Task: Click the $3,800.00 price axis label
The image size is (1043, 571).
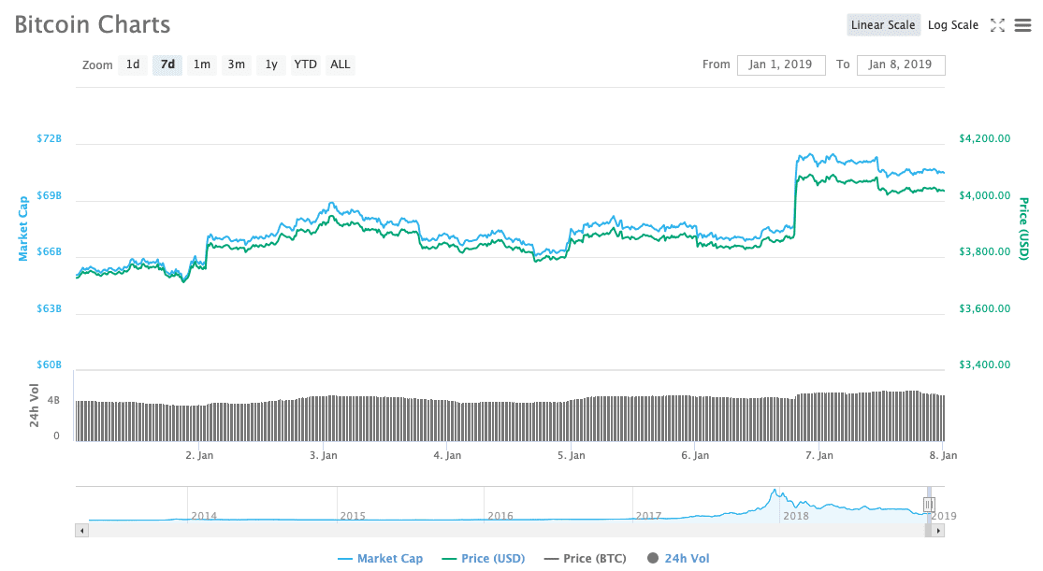Action: pyautogui.click(x=984, y=251)
